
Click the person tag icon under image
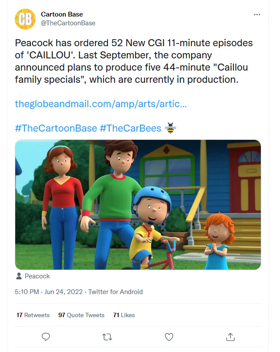pyautogui.click(x=19, y=276)
